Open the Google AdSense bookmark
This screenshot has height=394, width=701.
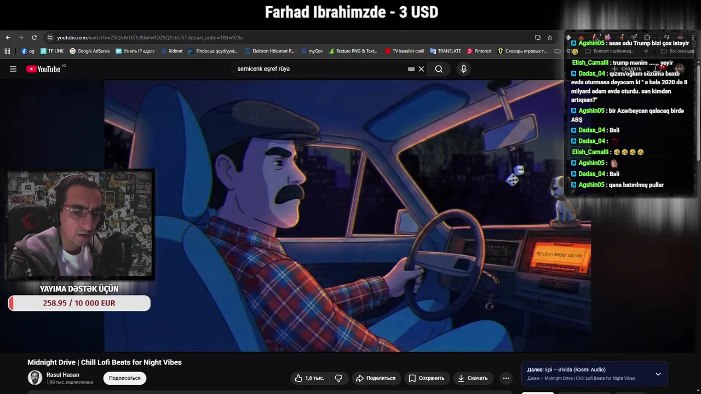pyautogui.click(x=90, y=51)
